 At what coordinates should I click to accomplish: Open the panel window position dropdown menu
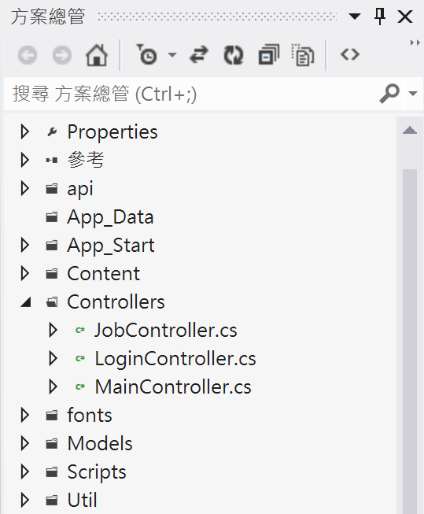click(355, 16)
